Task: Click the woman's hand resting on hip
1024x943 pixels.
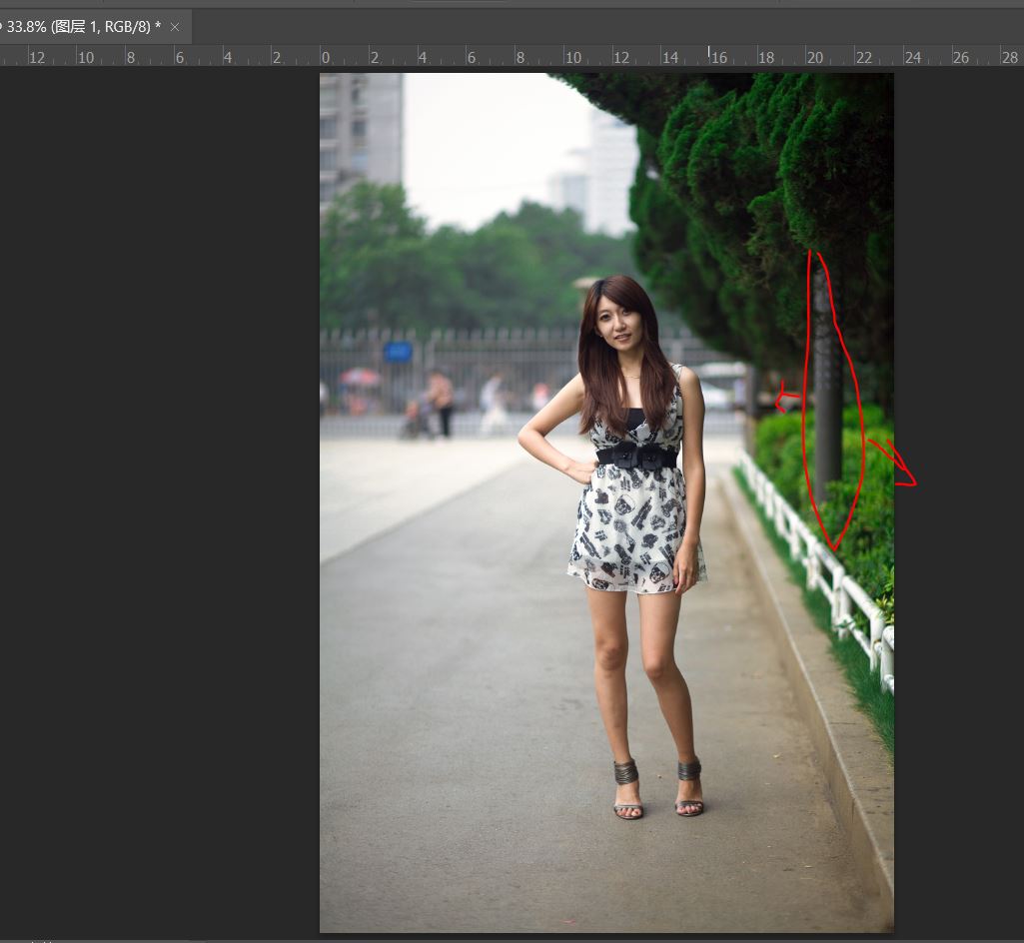Action: (575, 470)
